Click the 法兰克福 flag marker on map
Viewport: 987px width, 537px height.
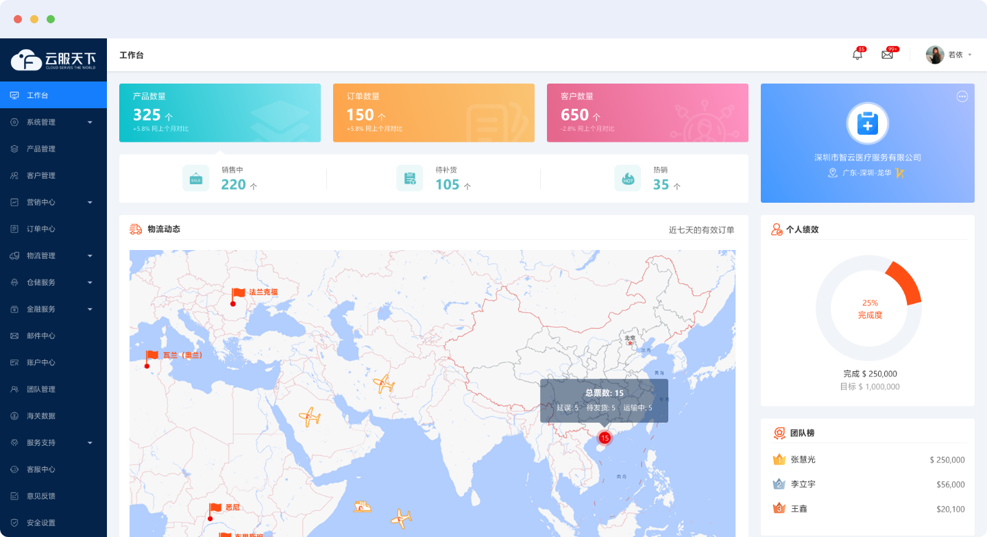pos(237,295)
